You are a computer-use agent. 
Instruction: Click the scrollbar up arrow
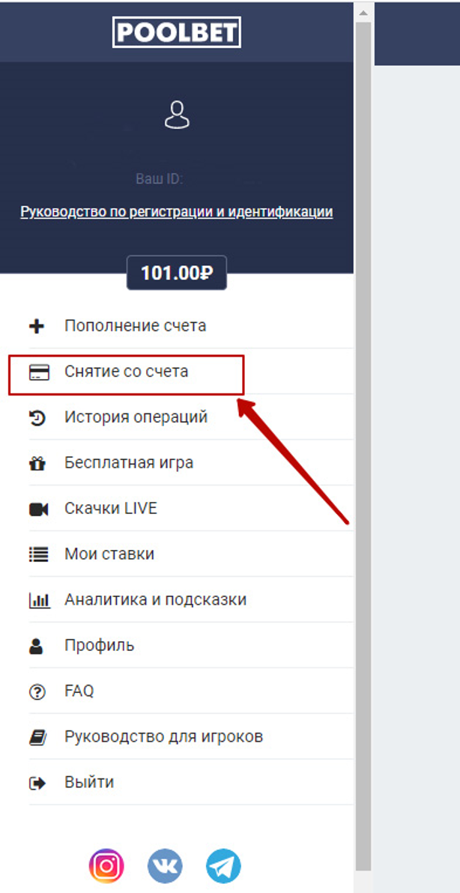[x=363, y=13]
